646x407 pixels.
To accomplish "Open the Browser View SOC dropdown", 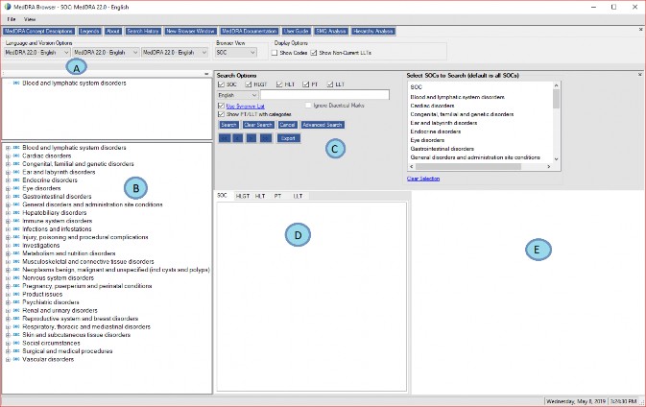I will (236, 53).
